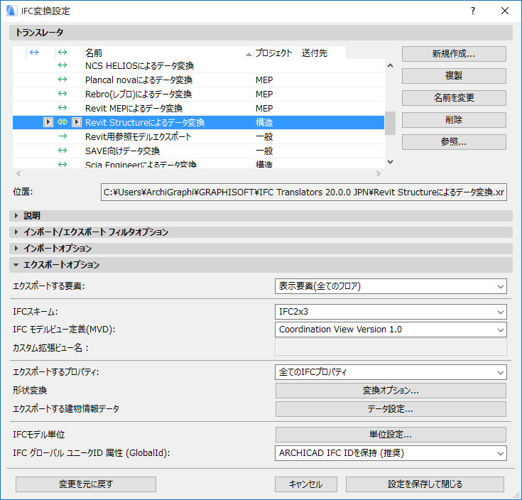Expand the インポートオプション section
Image resolution: width=522 pixels, height=500 pixels.
261,249
